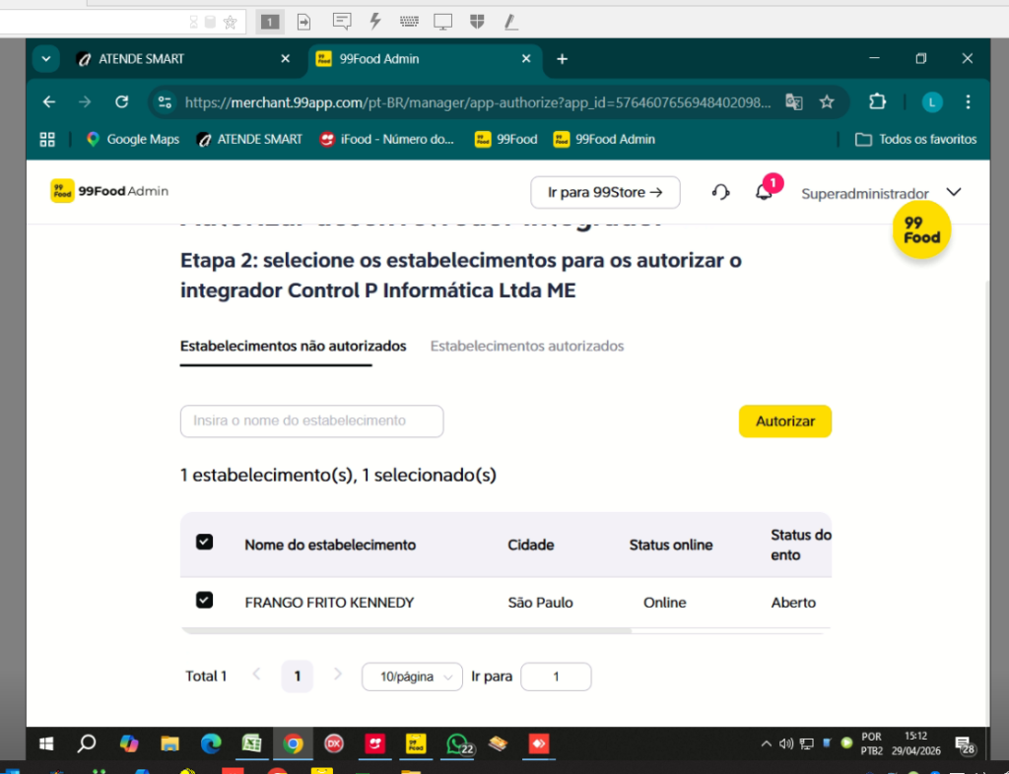The height and width of the screenshot is (774, 1009).
Task: Open site information icon in address bar
Action: click(165, 102)
